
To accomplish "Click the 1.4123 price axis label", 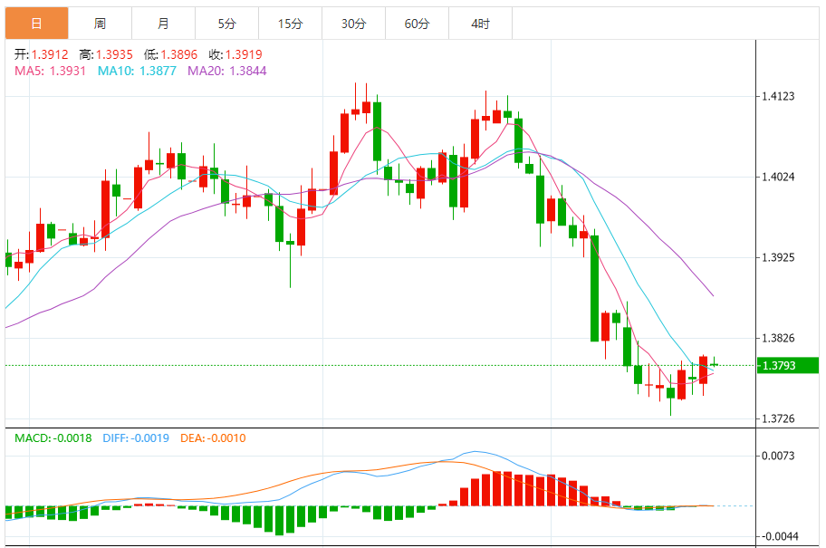I will (778, 96).
